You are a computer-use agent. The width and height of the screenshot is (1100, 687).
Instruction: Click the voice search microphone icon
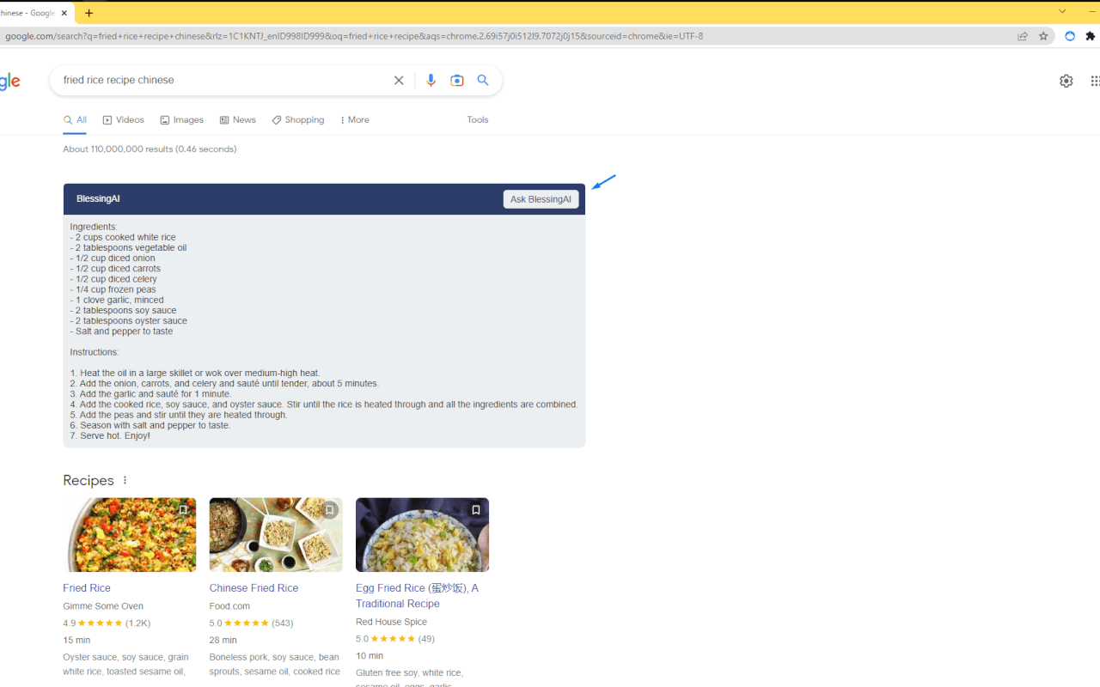(431, 80)
